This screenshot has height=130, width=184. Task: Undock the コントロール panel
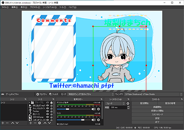(x=182, y=99)
